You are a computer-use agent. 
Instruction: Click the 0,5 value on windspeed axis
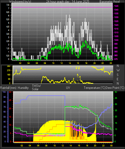click(8, 56)
